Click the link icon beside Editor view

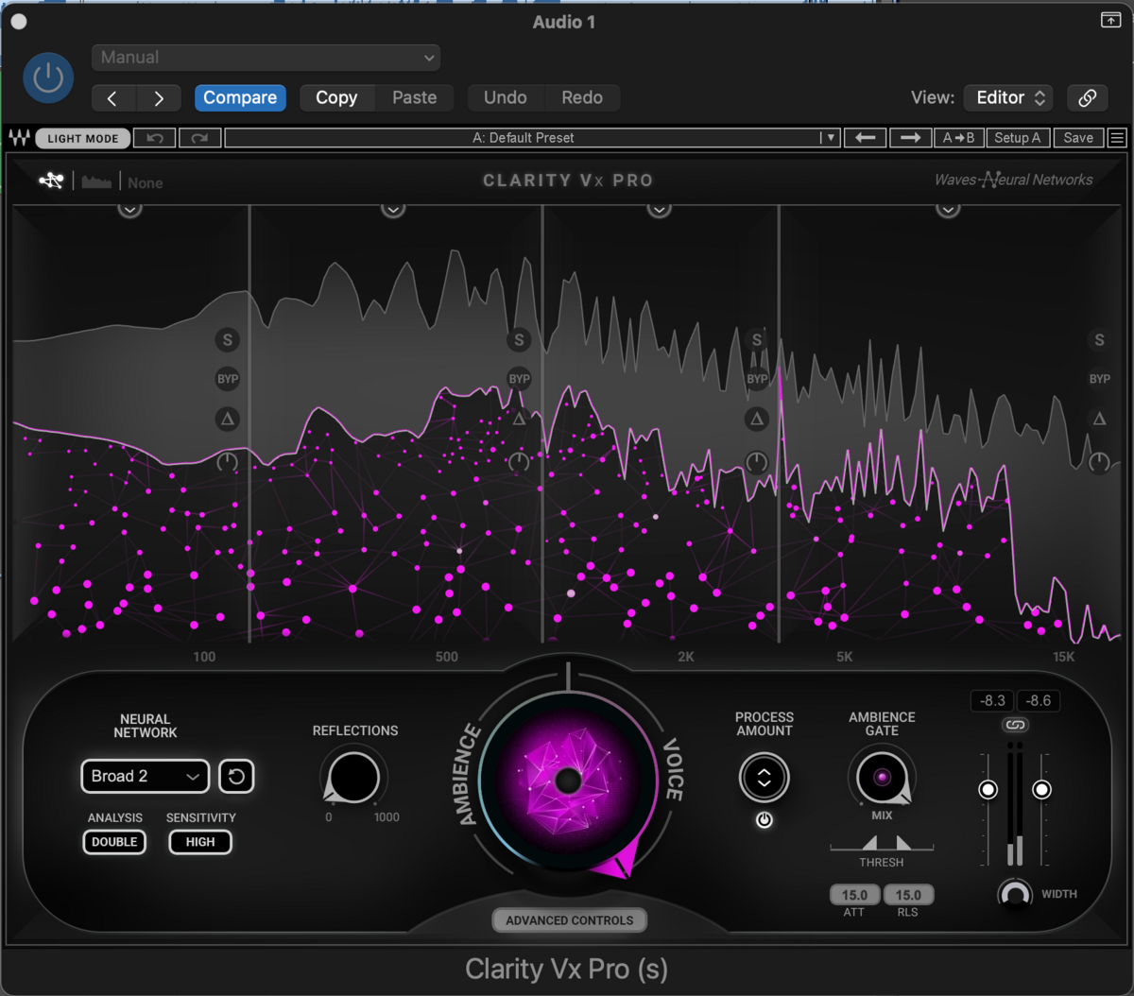point(1087,97)
